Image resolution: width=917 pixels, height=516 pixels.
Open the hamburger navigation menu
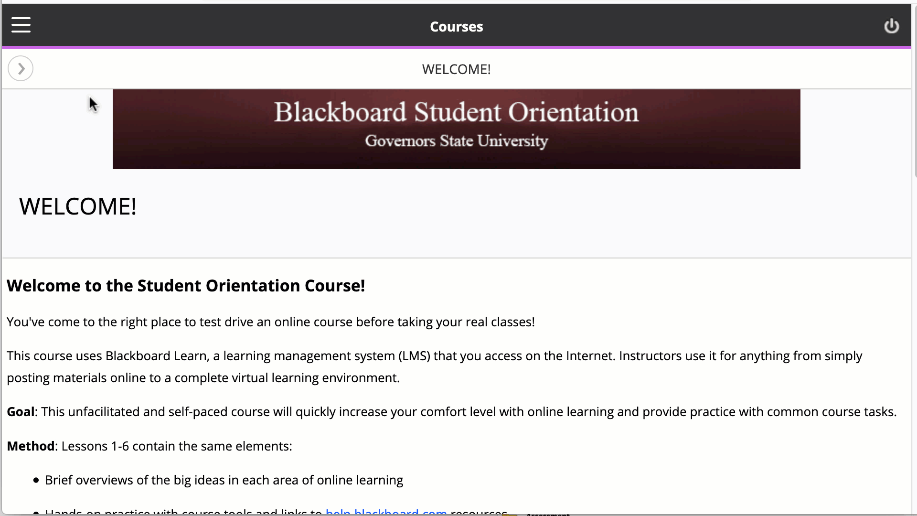(x=21, y=25)
